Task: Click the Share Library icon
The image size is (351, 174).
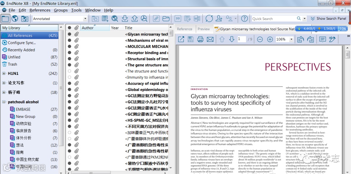Action: [219, 19]
